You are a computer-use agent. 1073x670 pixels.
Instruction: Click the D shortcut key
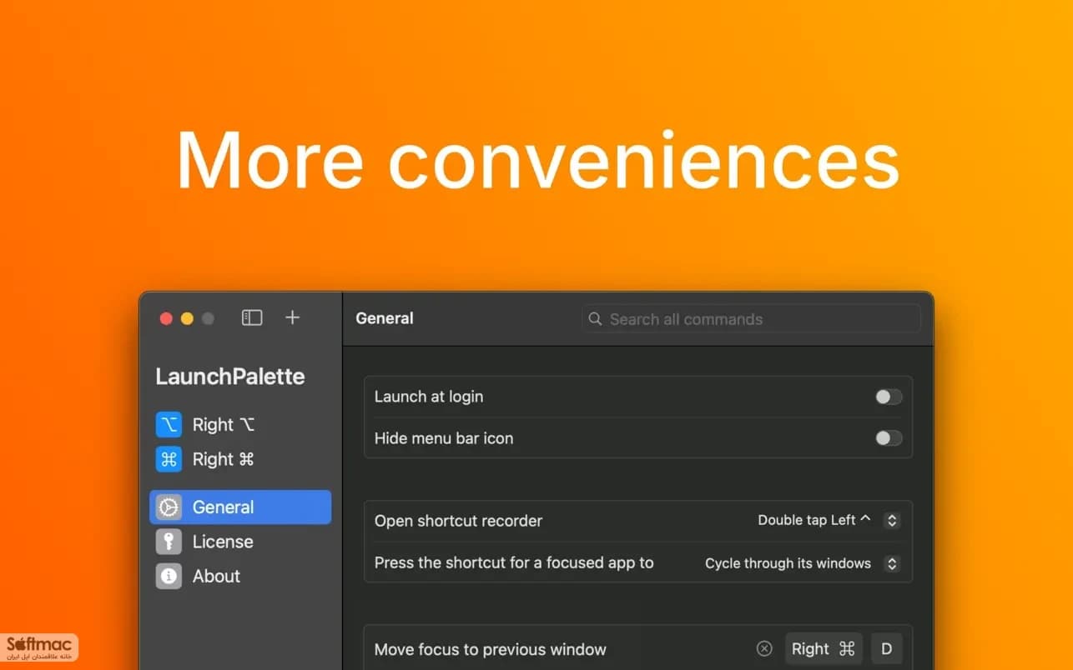[x=887, y=648]
